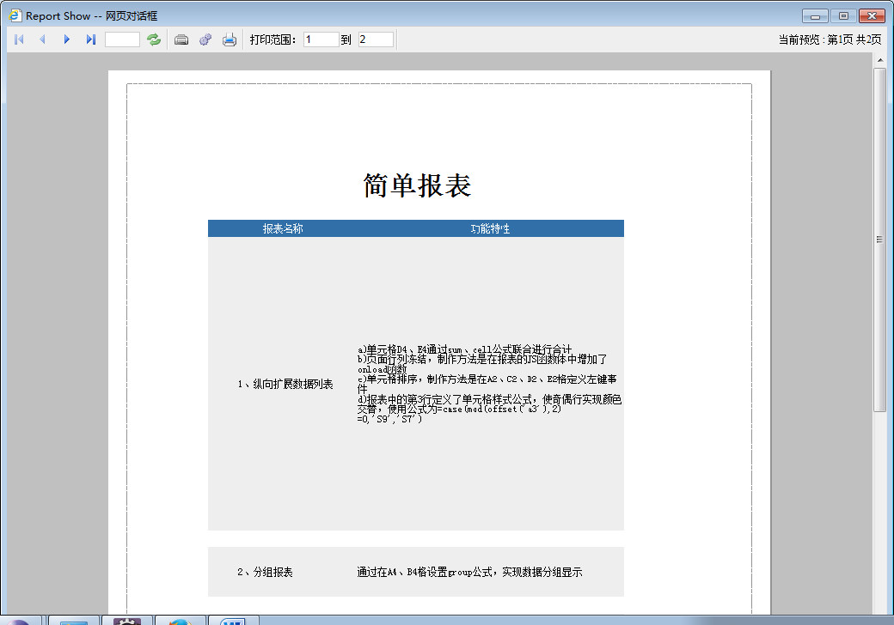The width and height of the screenshot is (894, 625).
Task: Click the 功能特性 column header
Action: [490, 229]
